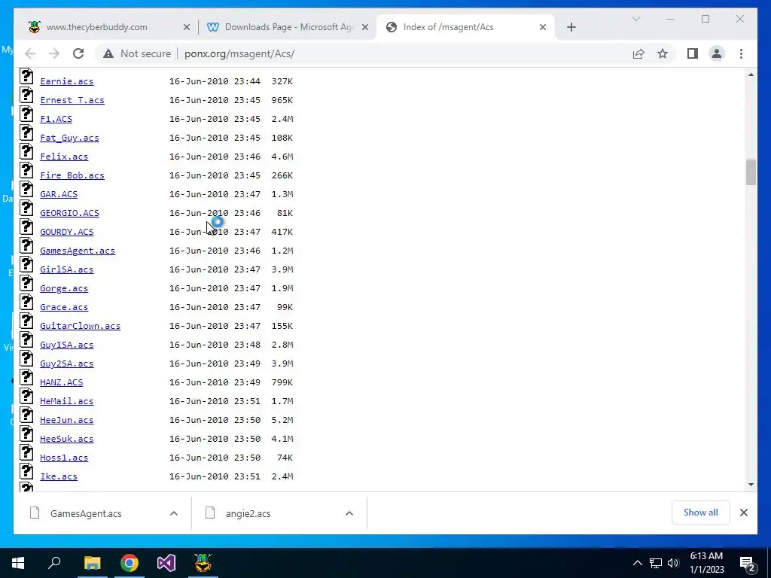The width and height of the screenshot is (771, 578).
Task: Go back with the browser back arrow
Action: pos(30,53)
